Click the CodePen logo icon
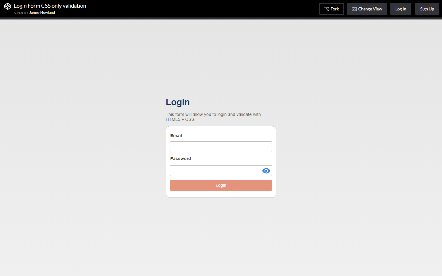Screen dimensions: 442x276 click(x=8, y=6)
